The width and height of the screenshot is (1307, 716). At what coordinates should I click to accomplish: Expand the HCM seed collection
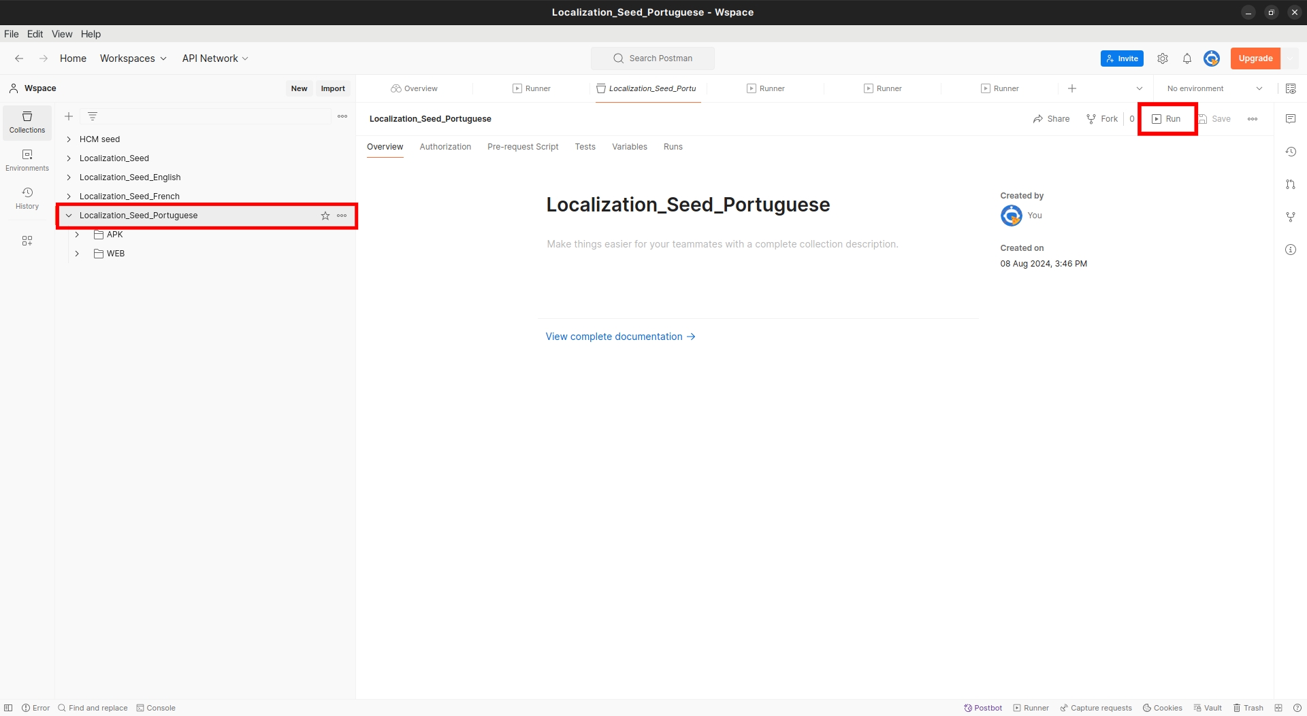(69, 139)
